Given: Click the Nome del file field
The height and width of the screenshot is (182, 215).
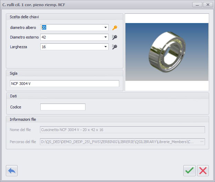Looking at the screenshot, I should [122, 130].
